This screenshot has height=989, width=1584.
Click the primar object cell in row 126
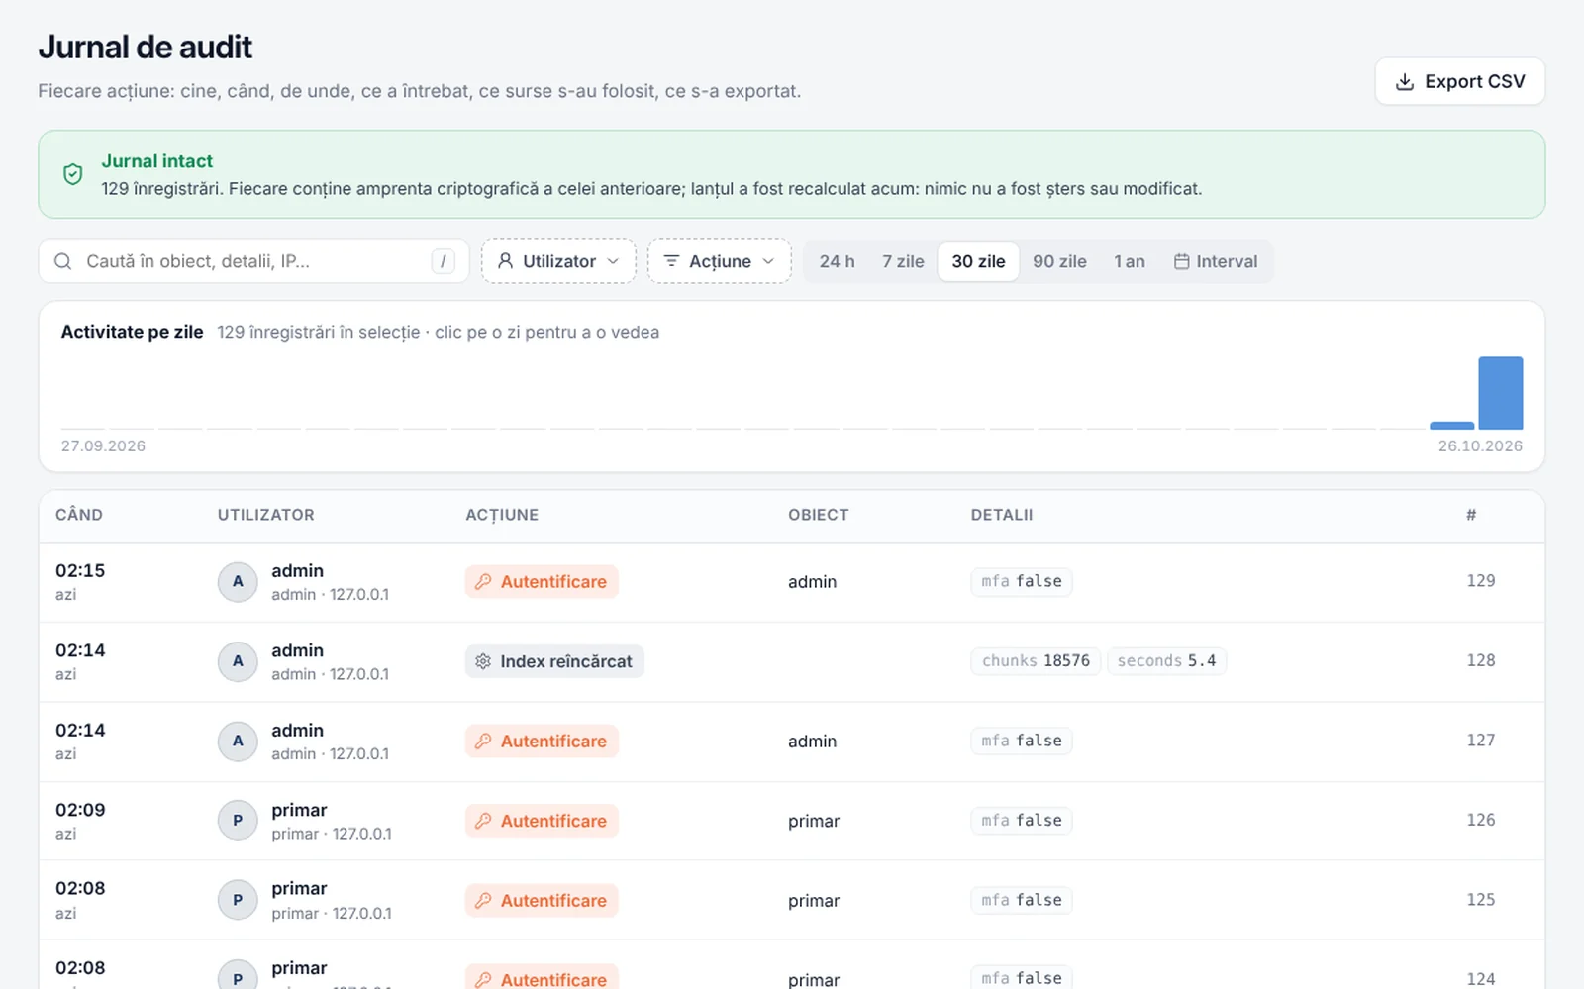[x=814, y=821]
